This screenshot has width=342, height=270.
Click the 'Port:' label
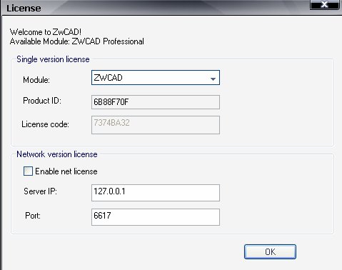[x=33, y=216]
